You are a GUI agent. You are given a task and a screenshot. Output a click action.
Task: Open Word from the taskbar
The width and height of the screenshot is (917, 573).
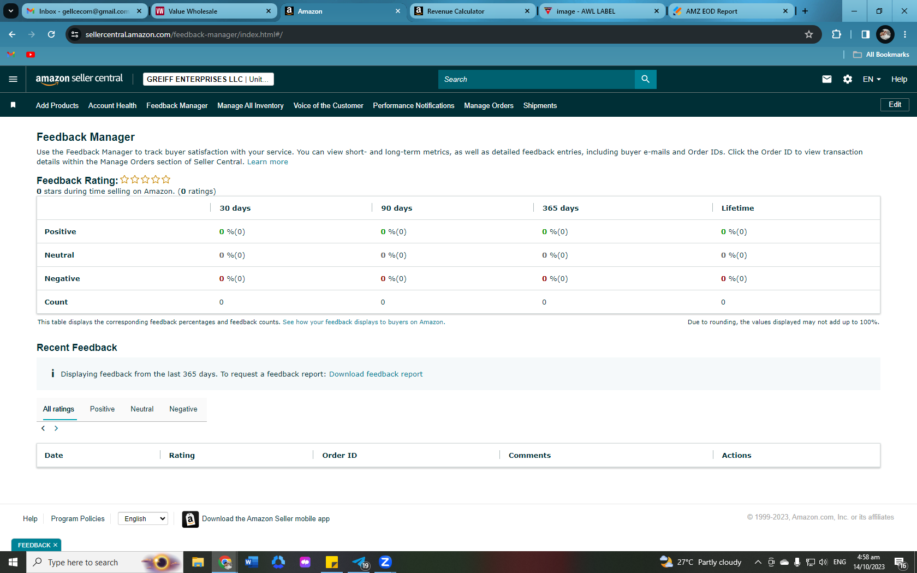tap(251, 562)
